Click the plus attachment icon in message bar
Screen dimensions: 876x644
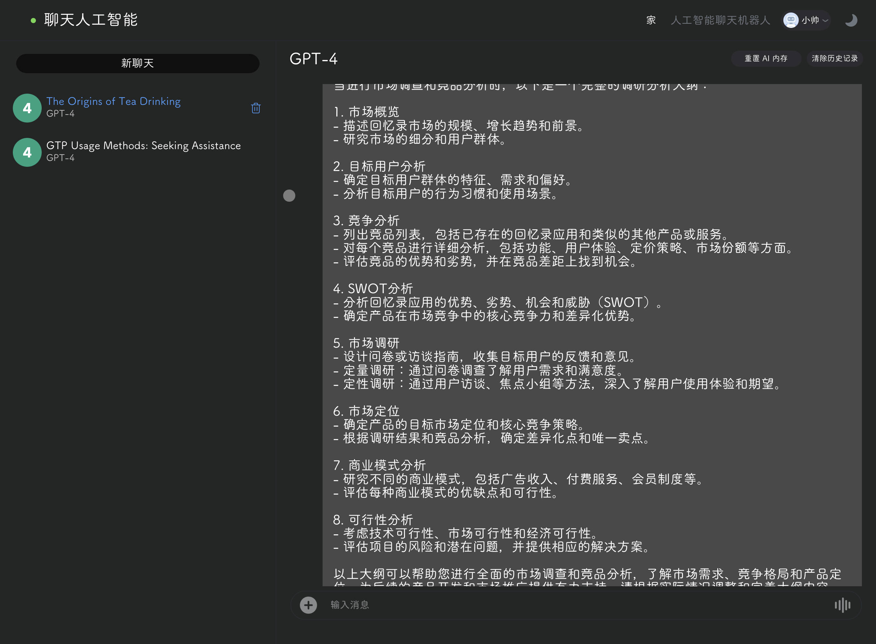point(308,605)
